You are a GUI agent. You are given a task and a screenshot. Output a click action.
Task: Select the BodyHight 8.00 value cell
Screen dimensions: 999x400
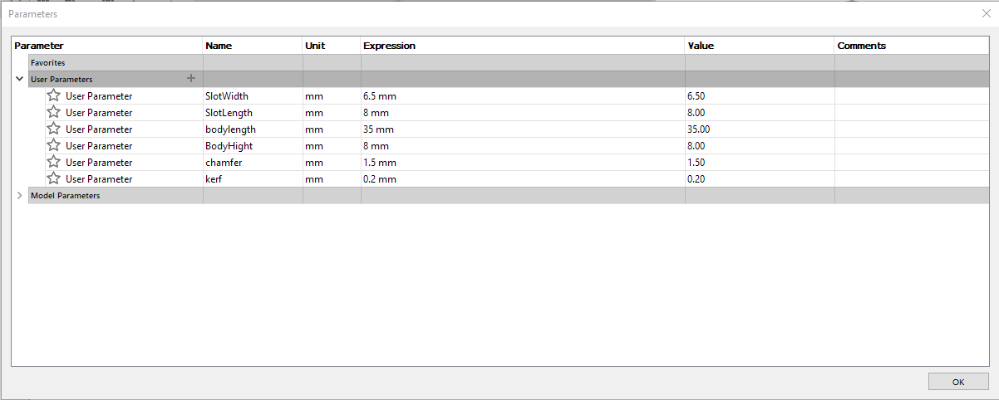click(760, 145)
